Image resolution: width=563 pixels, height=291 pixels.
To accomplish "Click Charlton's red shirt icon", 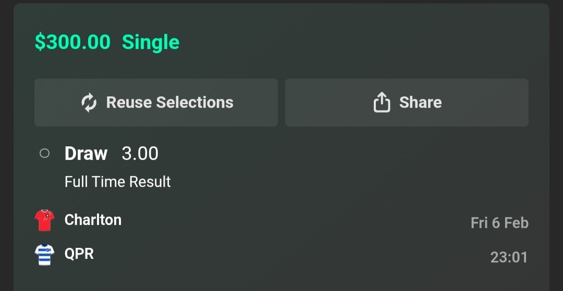I will (44, 220).
